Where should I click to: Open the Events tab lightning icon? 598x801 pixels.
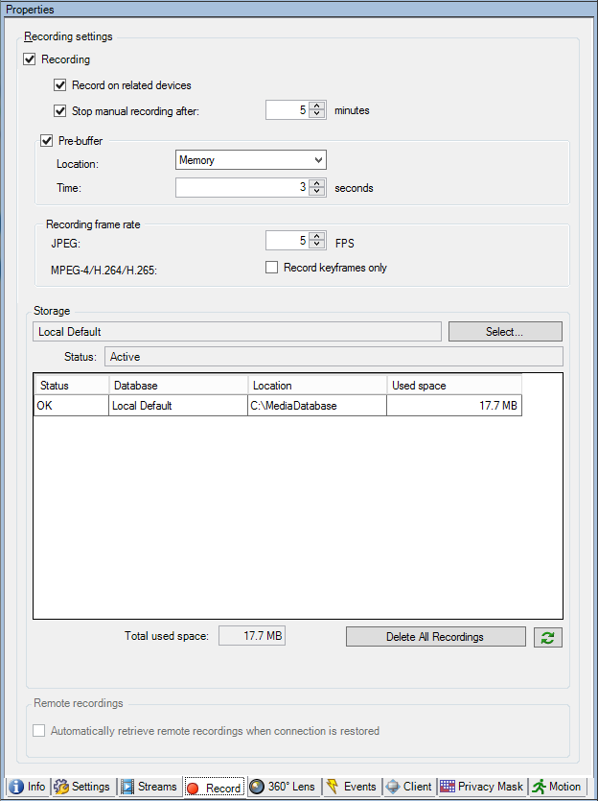[x=333, y=787]
